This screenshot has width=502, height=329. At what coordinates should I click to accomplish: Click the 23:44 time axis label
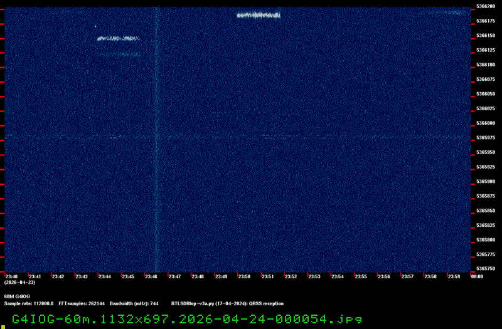point(105,276)
